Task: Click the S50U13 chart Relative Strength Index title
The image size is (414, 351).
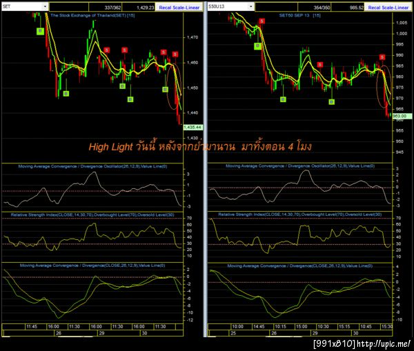Action: [x=300, y=214]
